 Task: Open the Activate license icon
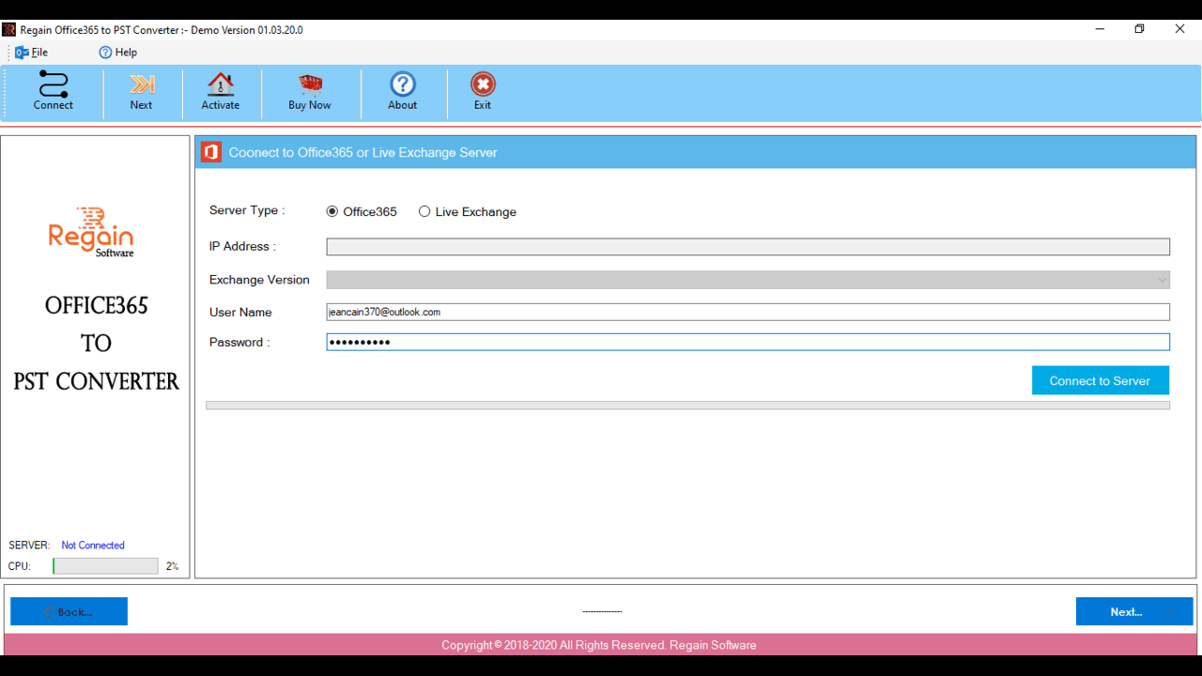tap(220, 91)
